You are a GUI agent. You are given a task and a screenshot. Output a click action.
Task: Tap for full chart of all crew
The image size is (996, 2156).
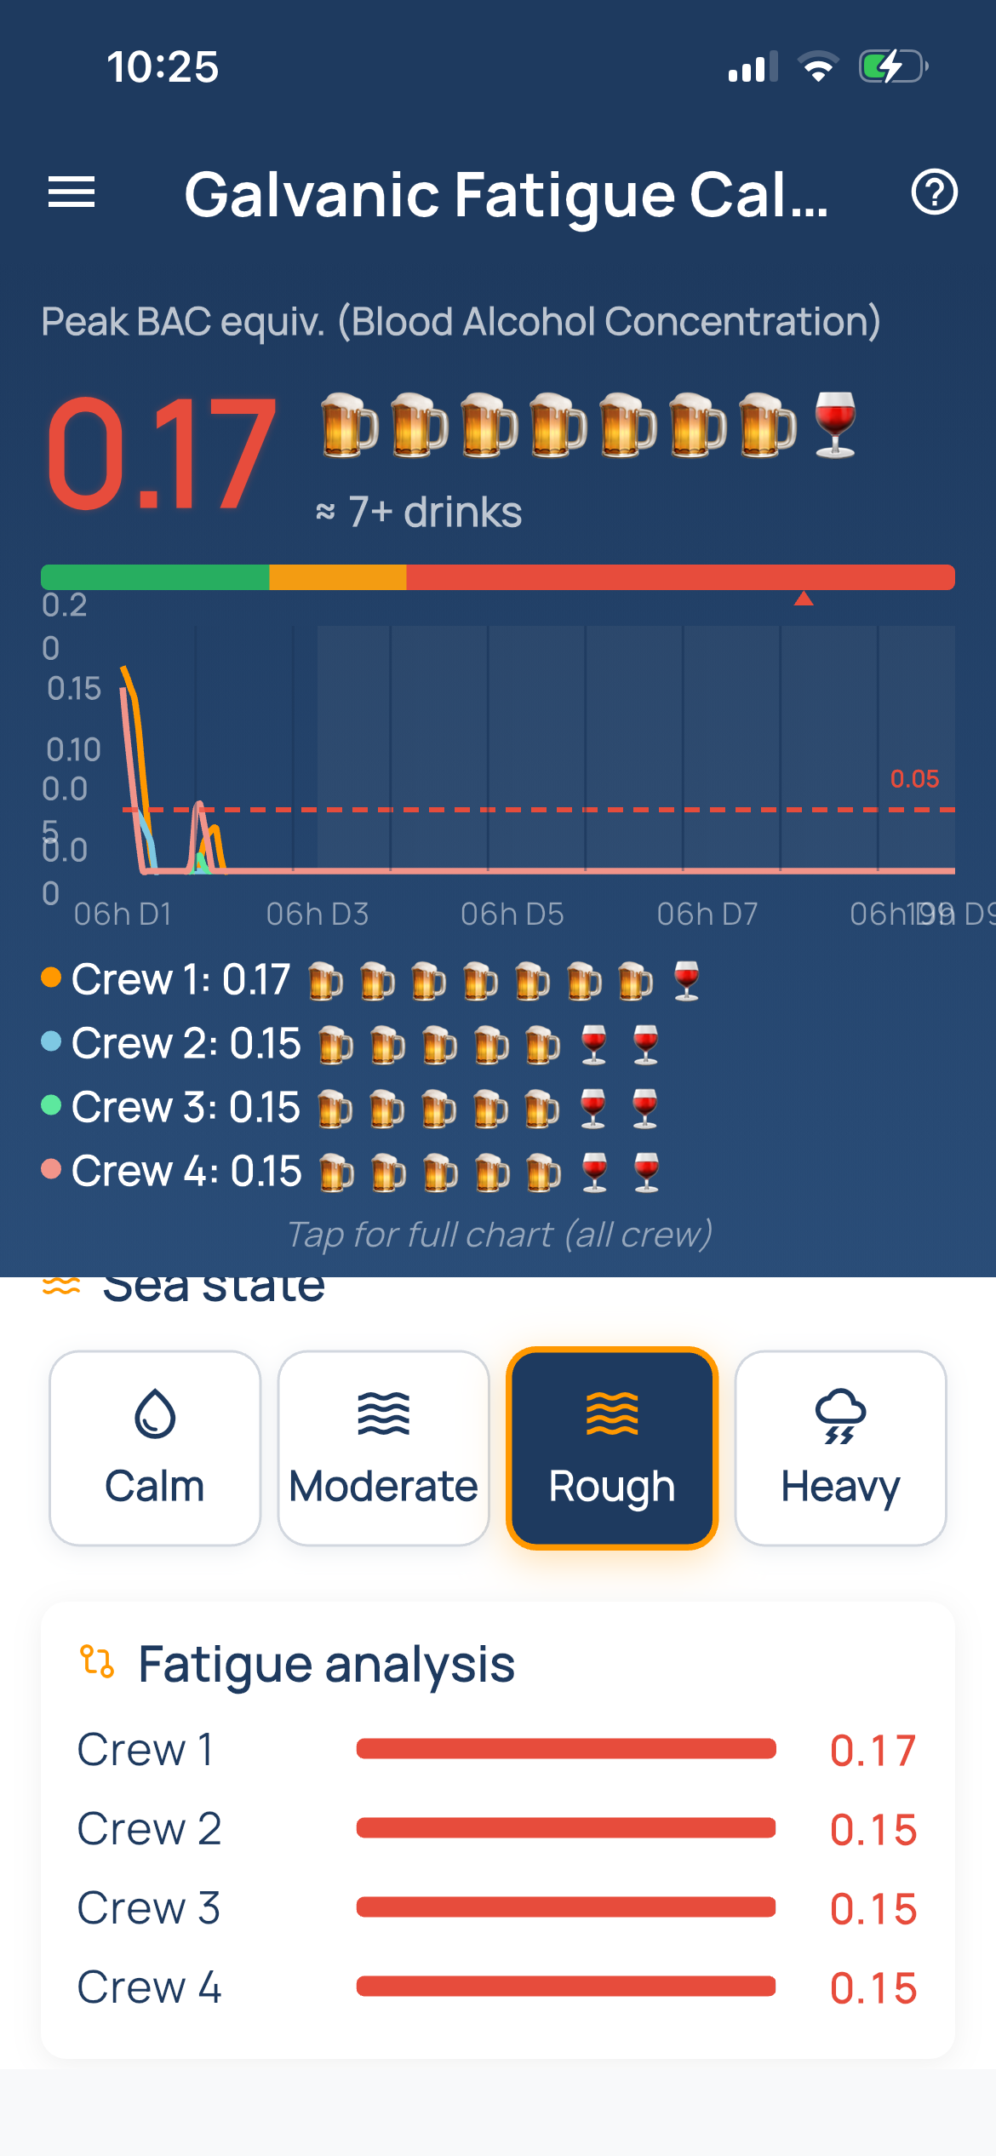click(499, 1234)
